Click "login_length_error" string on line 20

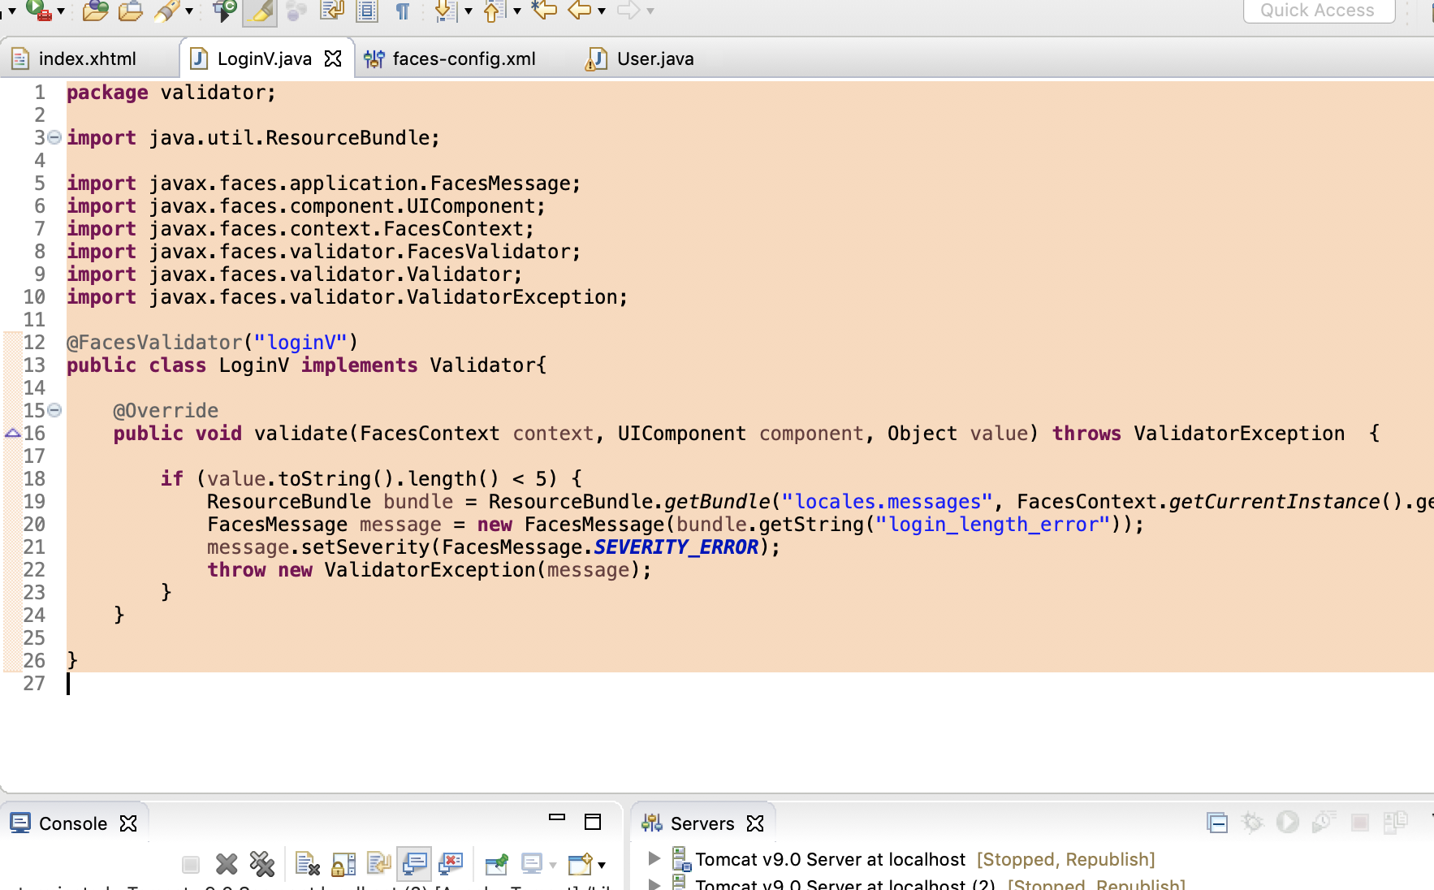click(992, 525)
